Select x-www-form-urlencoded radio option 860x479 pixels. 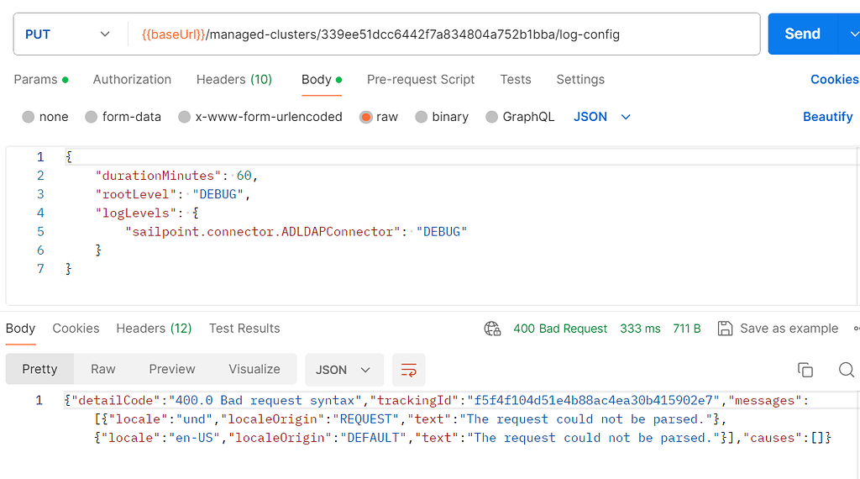pyautogui.click(x=184, y=117)
